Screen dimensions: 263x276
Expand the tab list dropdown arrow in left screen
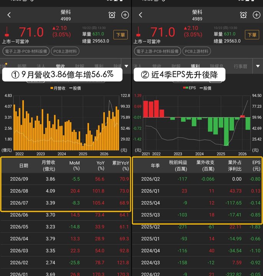127,66
